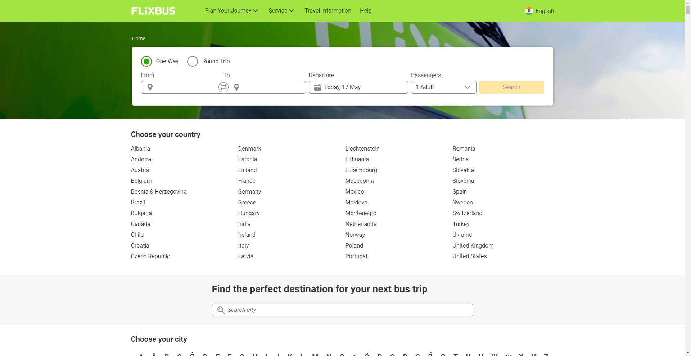Click the FlixBus logo

point(153,11)
